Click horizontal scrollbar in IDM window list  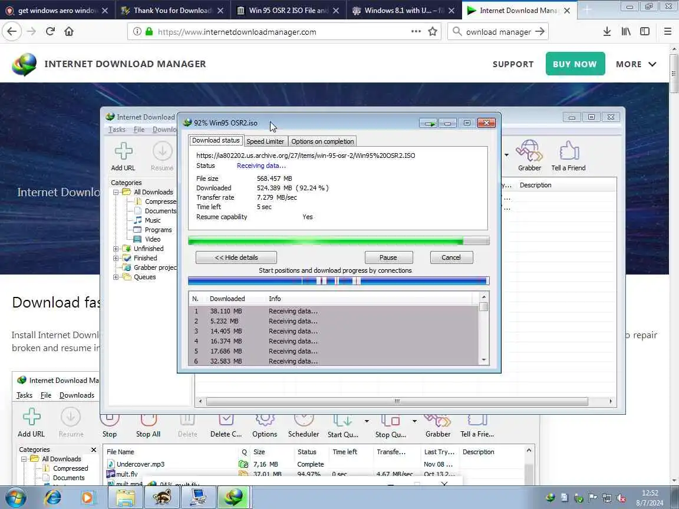tap(397, 401)
